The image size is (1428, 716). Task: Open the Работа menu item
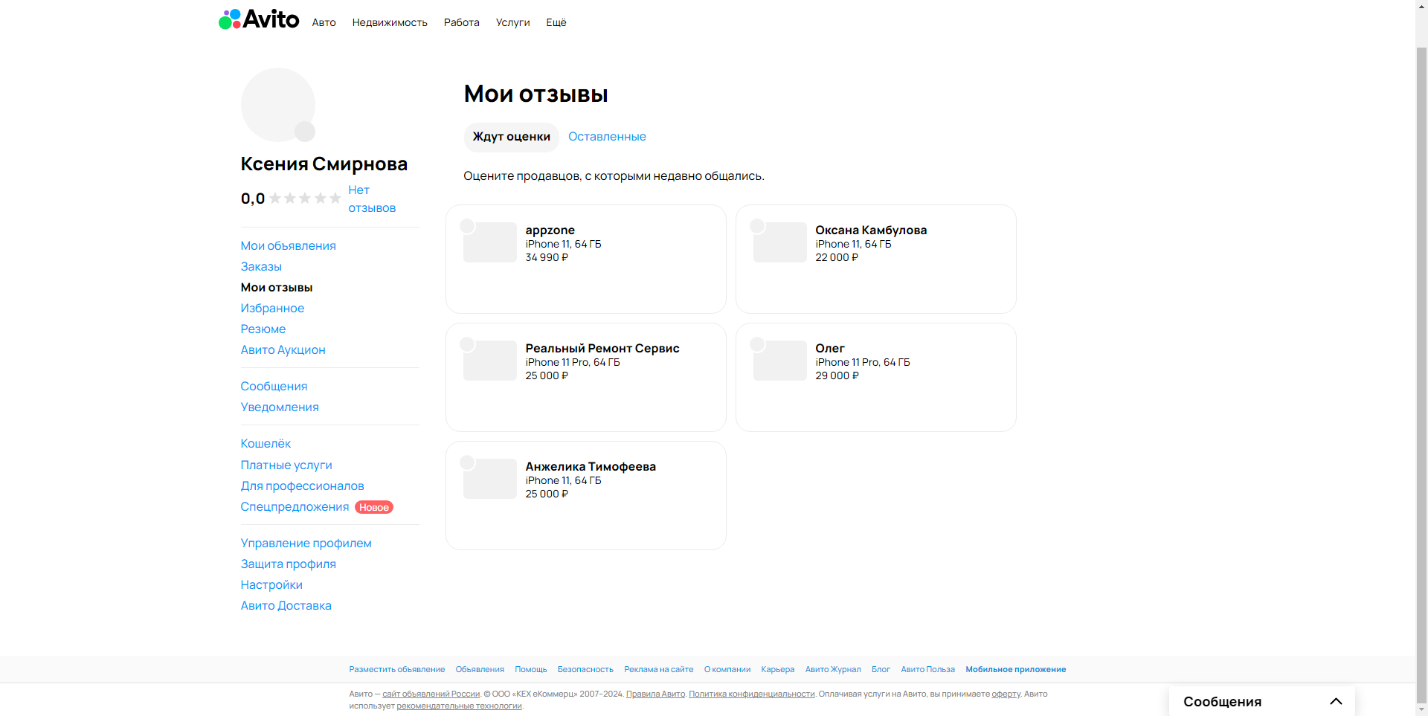coord(461,22)
